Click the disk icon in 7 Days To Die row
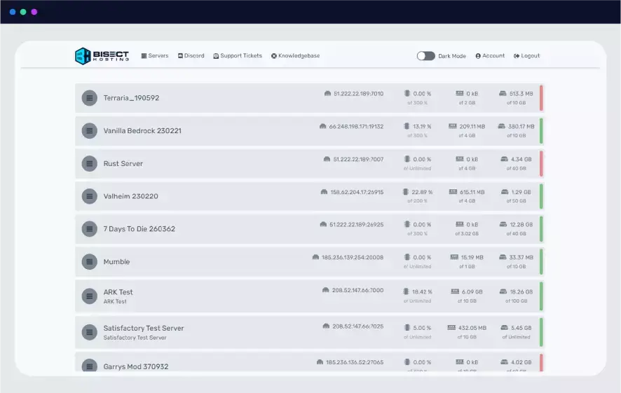 tap(503, 224)
